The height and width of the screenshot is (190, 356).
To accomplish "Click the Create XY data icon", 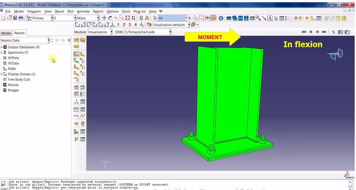I will pyautogui.click(x=76, y=110).
